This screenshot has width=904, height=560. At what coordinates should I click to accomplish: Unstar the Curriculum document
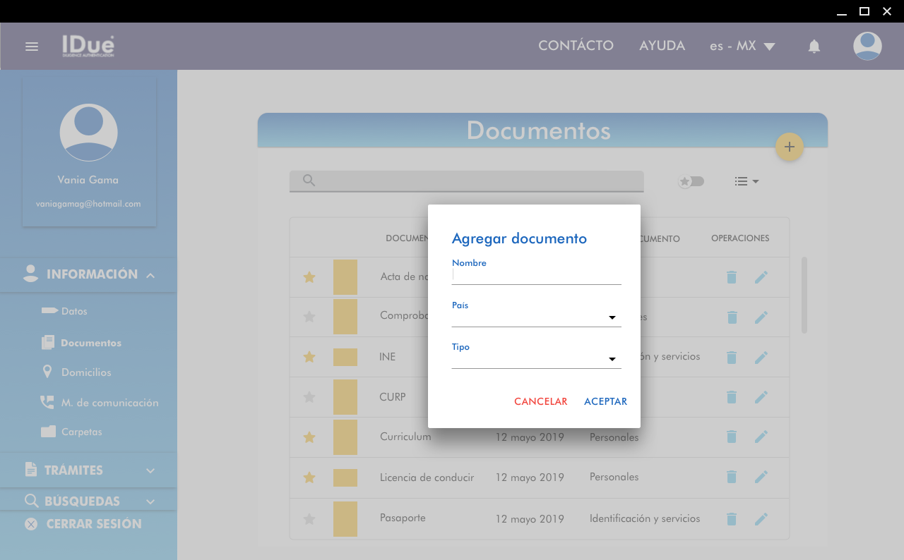click(309, 437)
